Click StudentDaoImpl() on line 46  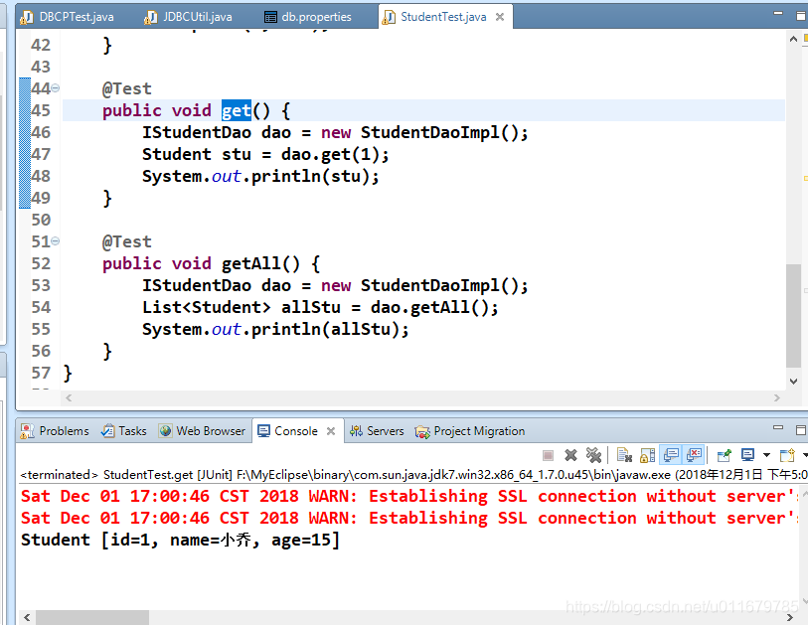pyautogui.click(x=439, y=132)
